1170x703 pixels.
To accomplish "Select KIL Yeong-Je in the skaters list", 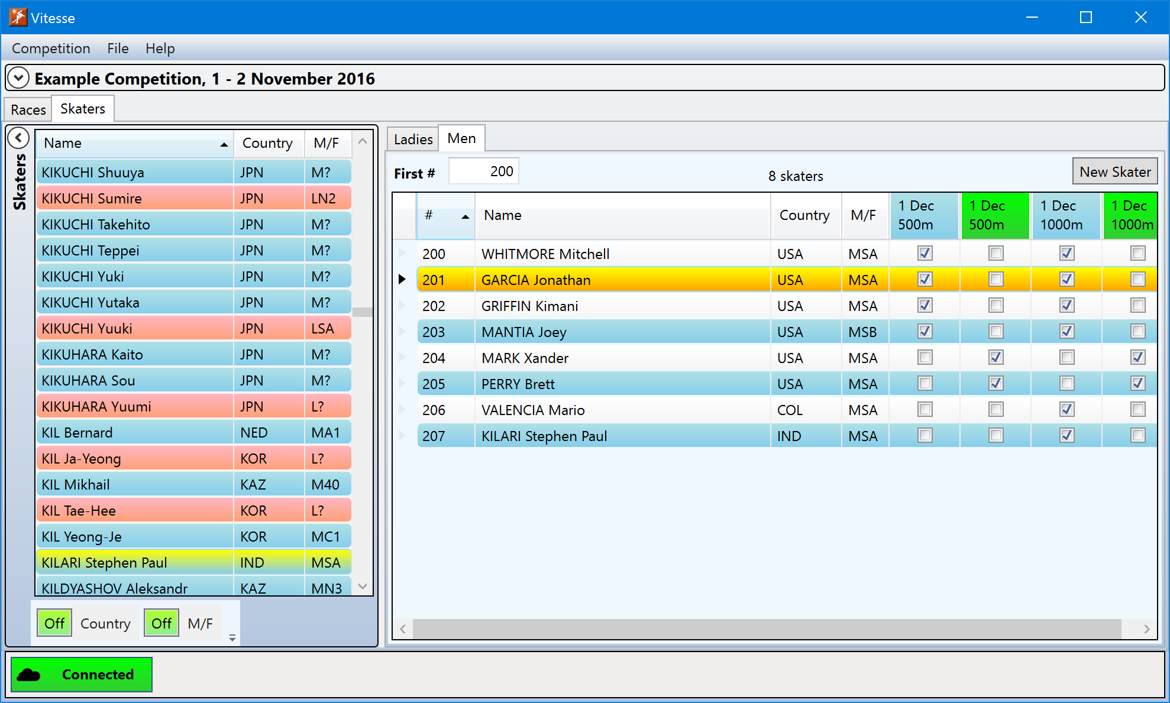I will click(194, 537).
